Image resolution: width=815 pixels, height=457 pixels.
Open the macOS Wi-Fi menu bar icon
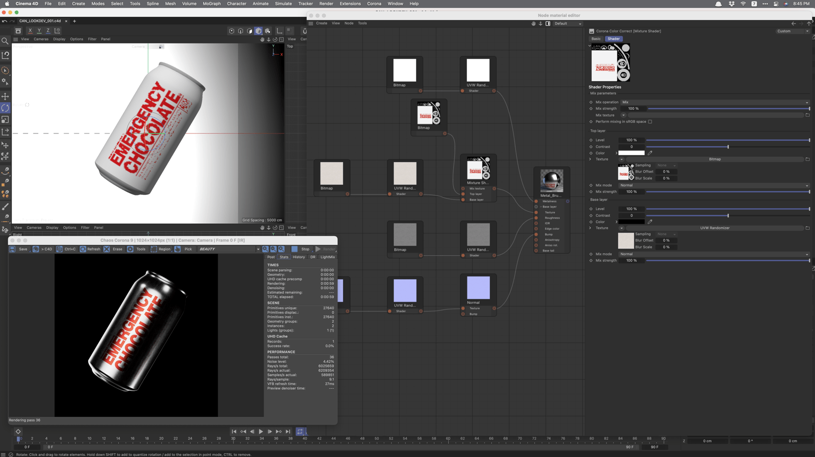coord(743,4)
